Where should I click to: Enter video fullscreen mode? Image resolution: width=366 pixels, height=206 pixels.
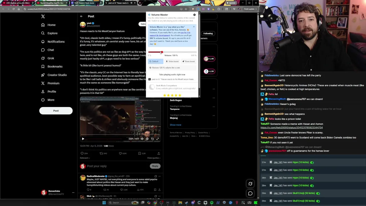click(158, 139)
